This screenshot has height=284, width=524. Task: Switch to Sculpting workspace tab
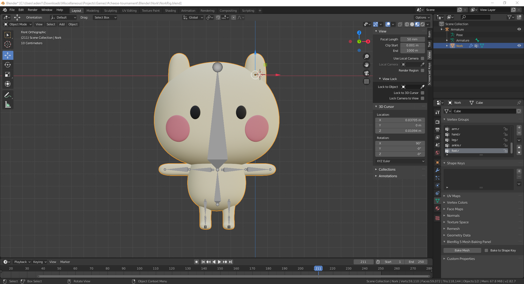coord(110,11)
